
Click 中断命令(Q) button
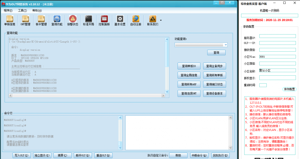click(x=199, y=155)
